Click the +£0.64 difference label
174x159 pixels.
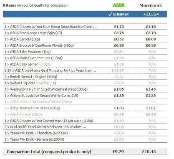click(151, 14)
